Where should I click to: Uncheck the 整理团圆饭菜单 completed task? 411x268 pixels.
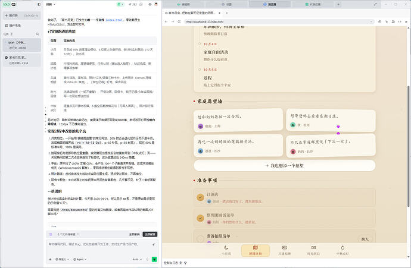pyautogui.click(x=200, y=218)
